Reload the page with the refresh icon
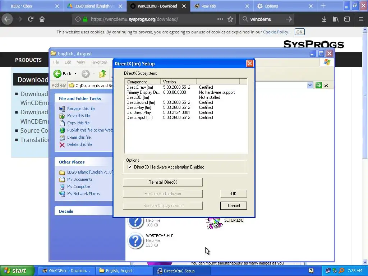The height and width of the screenshot is (276, 368). [x=31, y=19]
